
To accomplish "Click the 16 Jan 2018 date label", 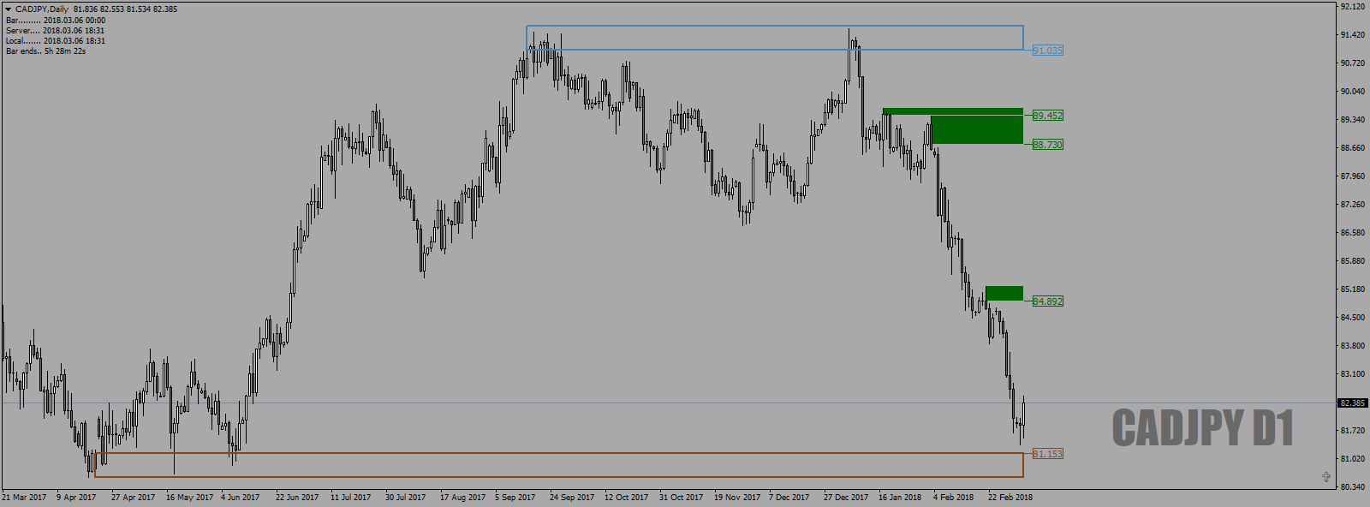I will [x=900, y=498].
